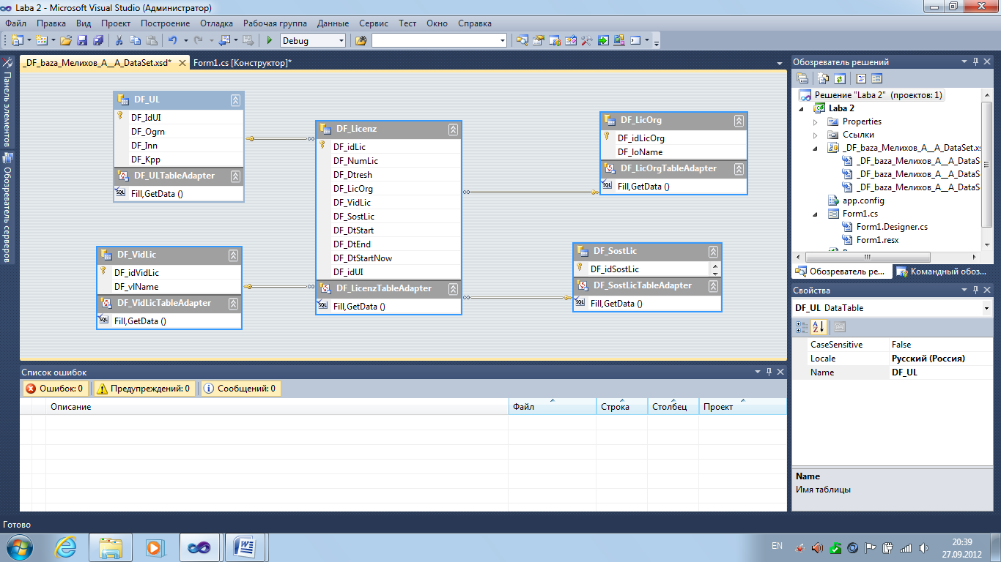Image resolution: width=1001 pixels, height=562 pixels.
Task: Expand the Ссылки node in the solution tree
Action: pyautogui.click(x=815, y=135)
